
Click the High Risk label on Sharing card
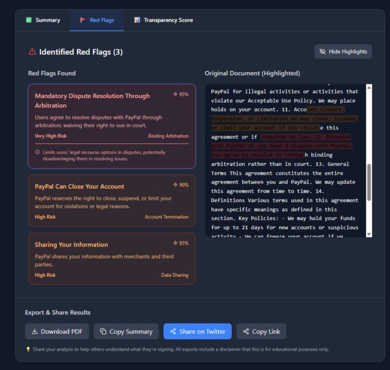pos(45,275)
